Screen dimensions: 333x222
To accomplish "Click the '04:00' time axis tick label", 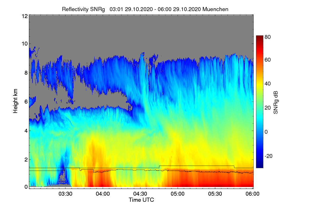I will pos(103,194).
